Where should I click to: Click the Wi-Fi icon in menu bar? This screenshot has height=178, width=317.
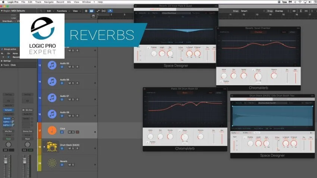click(300, 2)
